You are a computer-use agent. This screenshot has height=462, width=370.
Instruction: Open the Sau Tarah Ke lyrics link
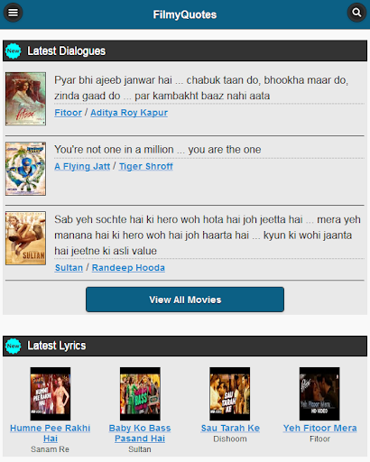pyautogui.click(x=230, y=428)
